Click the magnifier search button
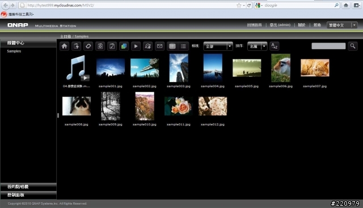363x208 pixels. click(353, 46)
